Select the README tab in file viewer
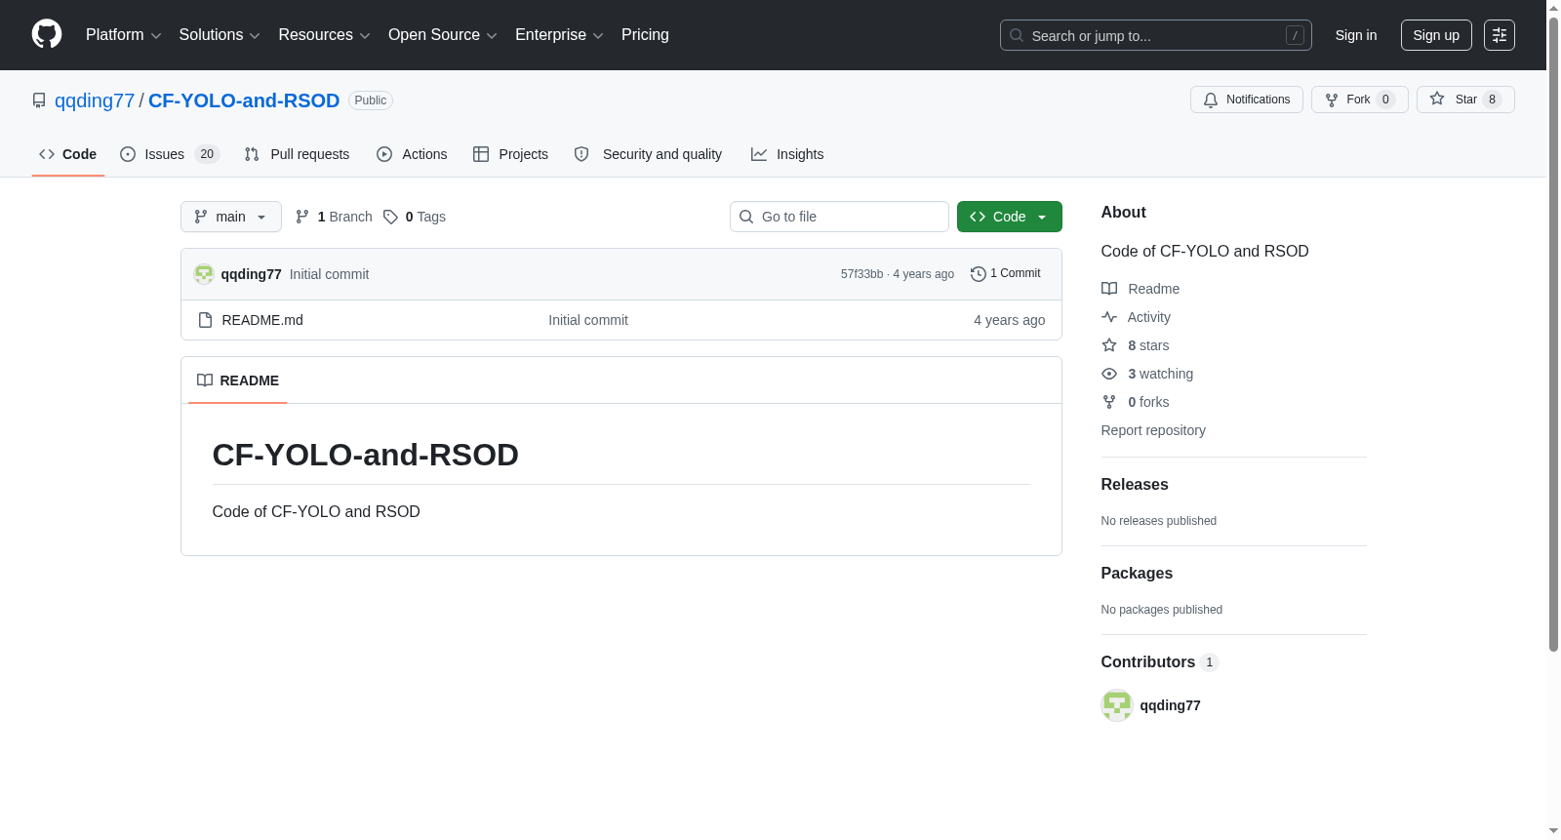This screenshot has height=840, width=1561. (x=238, y=380)
